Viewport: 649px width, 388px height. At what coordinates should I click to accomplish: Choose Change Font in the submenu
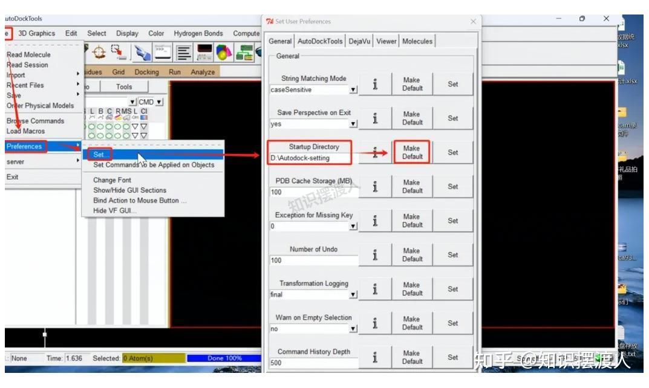tap(112, 180)
